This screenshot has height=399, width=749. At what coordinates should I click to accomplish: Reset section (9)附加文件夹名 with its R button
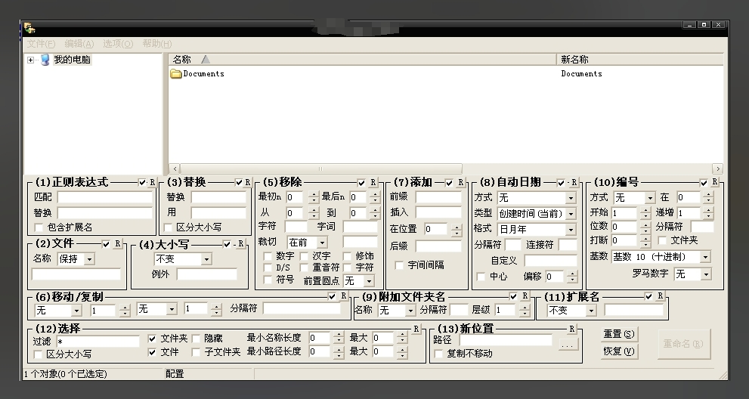pos(525,296)
